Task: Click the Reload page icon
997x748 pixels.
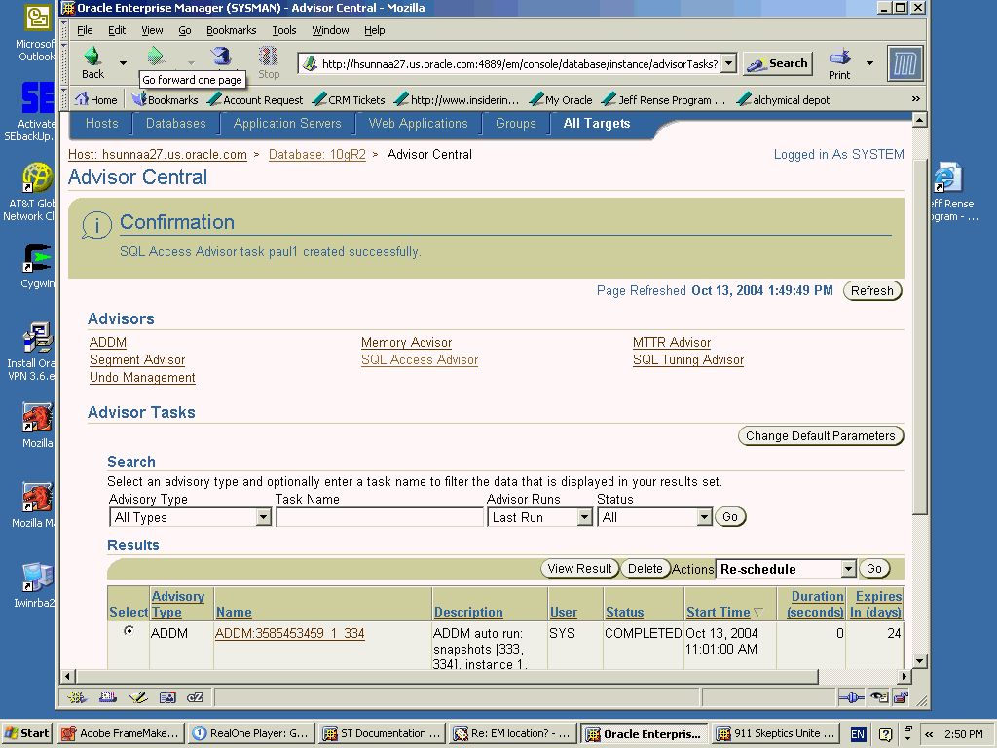Action: (x=221, y=56)
